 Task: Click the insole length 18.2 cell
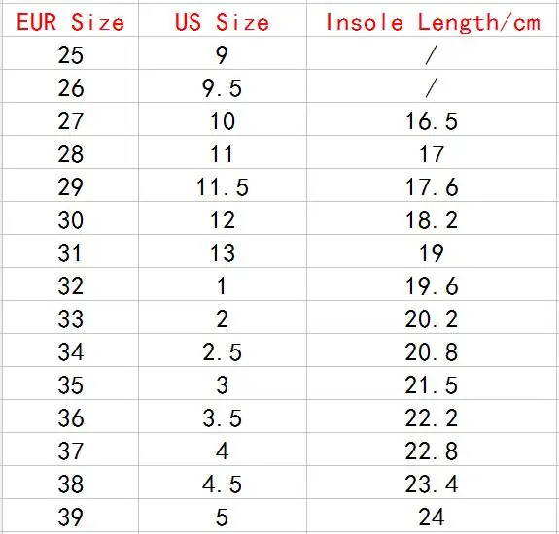click(x=432, y=218)
